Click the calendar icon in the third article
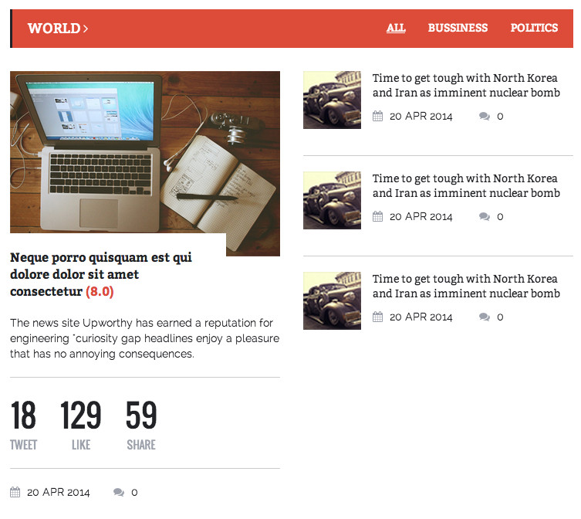The height and width of the screenshot is (519, 581). click(x=377, y=317)
